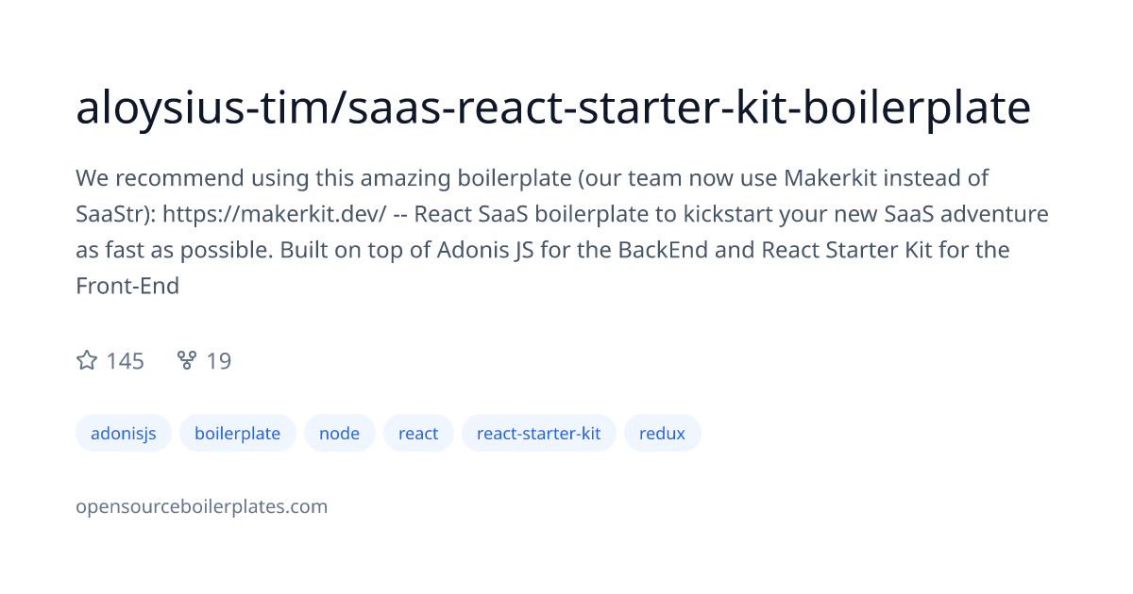Choose the boilerplate topic tag
This screenshot has height=594, width=1133.
point(238,434)
